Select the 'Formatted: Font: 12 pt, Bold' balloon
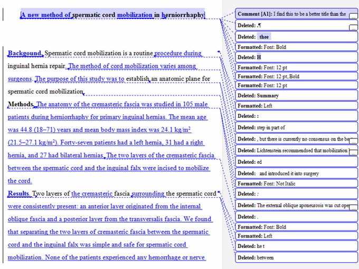This screenshot has width=359, height=269. [296, 76]
